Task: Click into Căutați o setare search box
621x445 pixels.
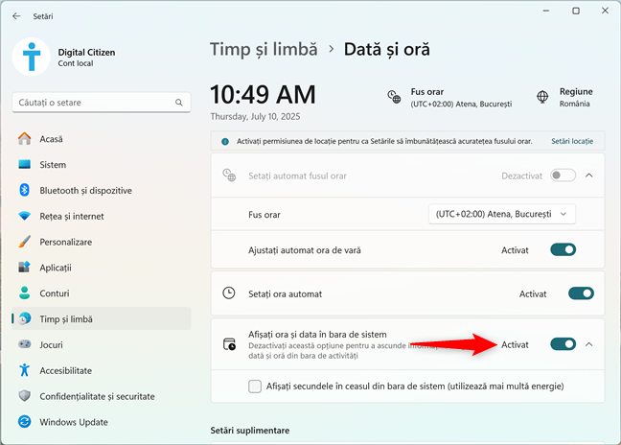Action: (x=102, y=103)
